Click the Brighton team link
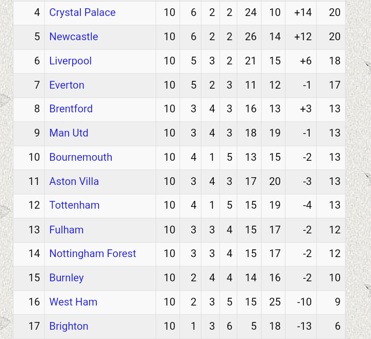The height and width of the screenshot is (339, 371). tap(69, 326)
